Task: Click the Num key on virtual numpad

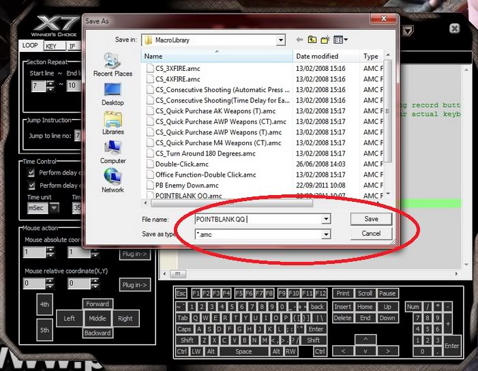Action: pyautogui.click(x=413, y=307)
